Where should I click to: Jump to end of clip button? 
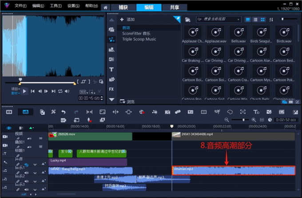click(x=53, y=91)
